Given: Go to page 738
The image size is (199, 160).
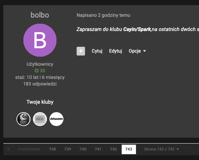Looking at the screenshot, I should (52, 149).
